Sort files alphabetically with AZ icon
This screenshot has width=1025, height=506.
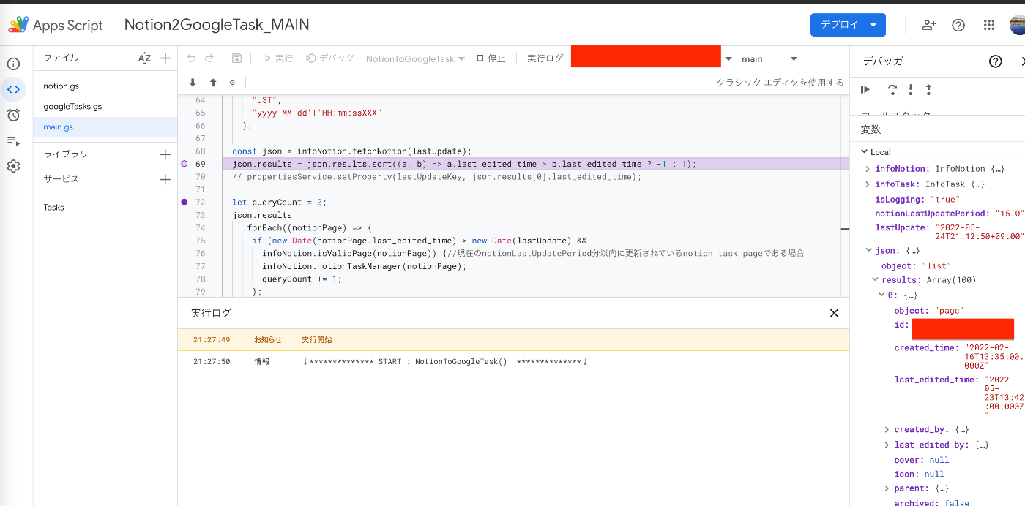tap(144, 58)
